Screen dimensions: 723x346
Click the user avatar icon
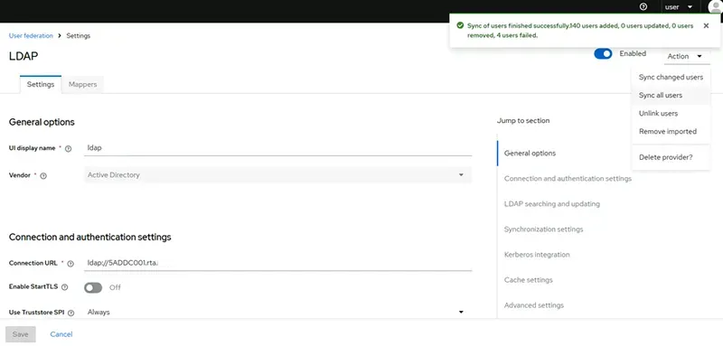coord(715,7)
